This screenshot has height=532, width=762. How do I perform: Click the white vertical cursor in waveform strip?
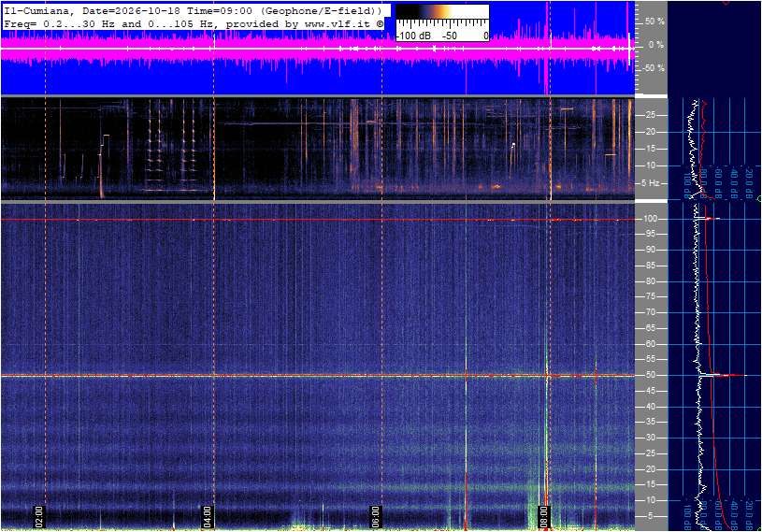click(x=630, y=49)
